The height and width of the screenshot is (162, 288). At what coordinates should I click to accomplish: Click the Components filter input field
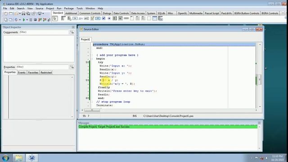44,32
